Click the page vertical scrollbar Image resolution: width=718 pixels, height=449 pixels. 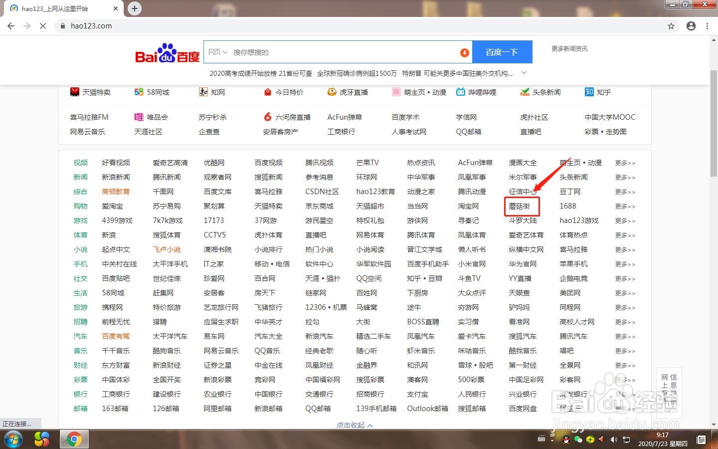pos(714,124)
